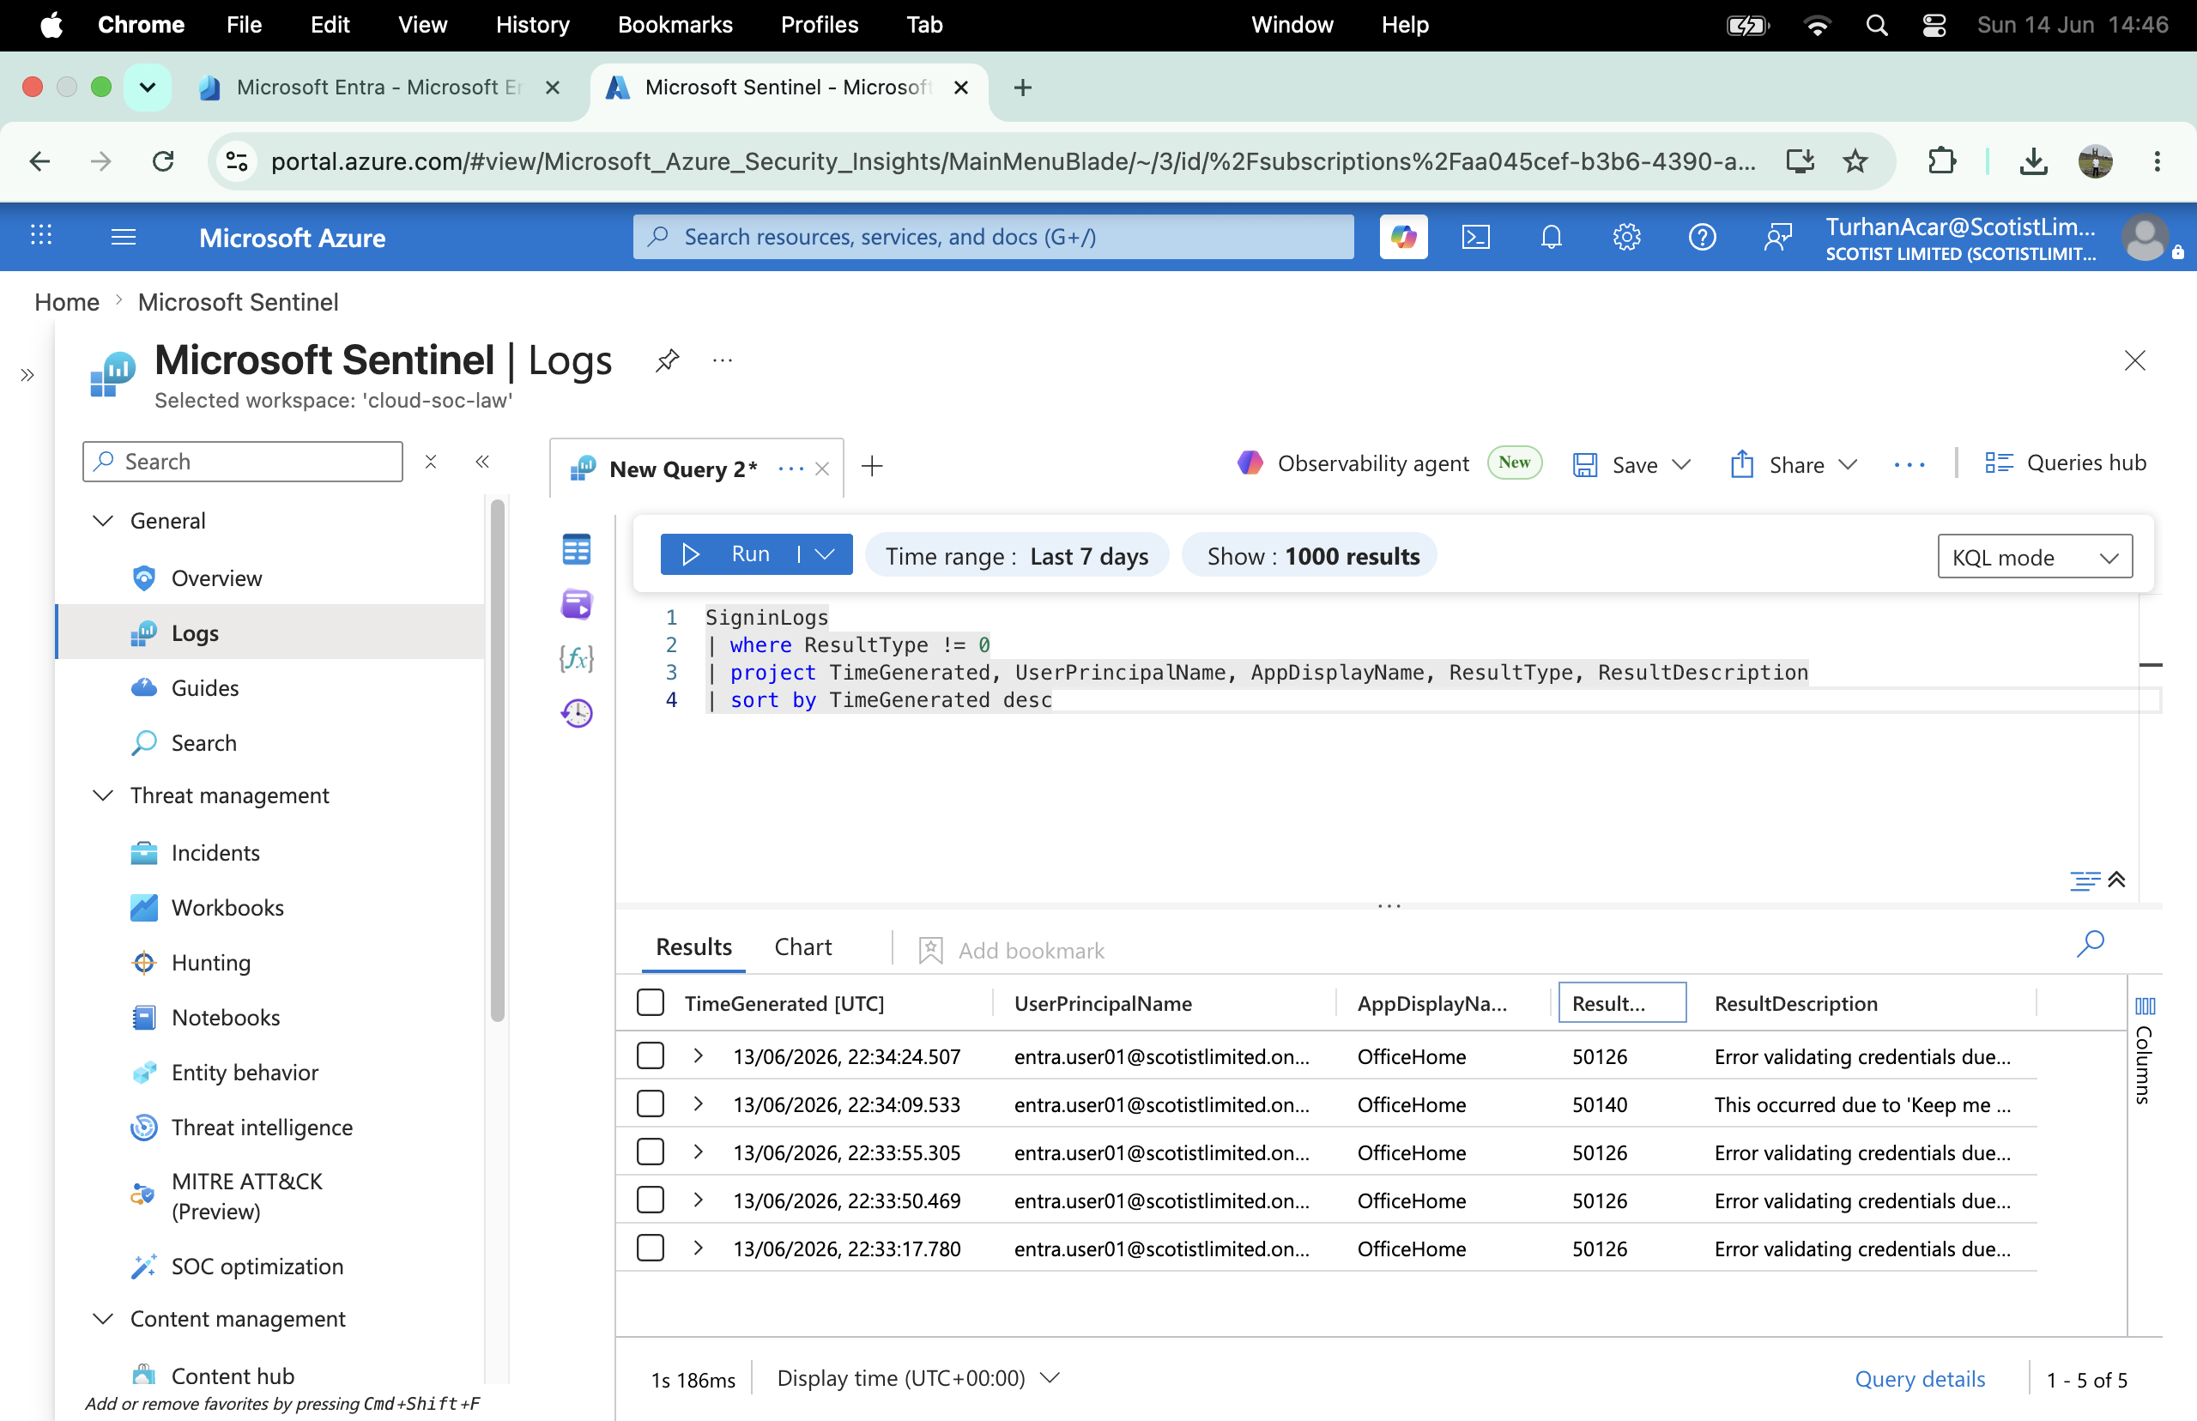This screenshot has width=2197, height=1421.
Task: Switch to the Microsoft Entra browser tab
Action: pos(380,87)
